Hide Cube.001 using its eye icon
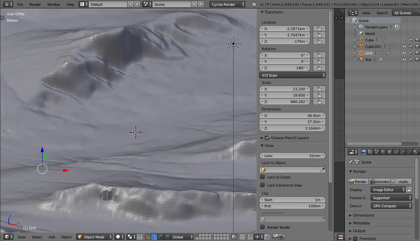The height and width of the screenshot is (241, 420). 404,46
